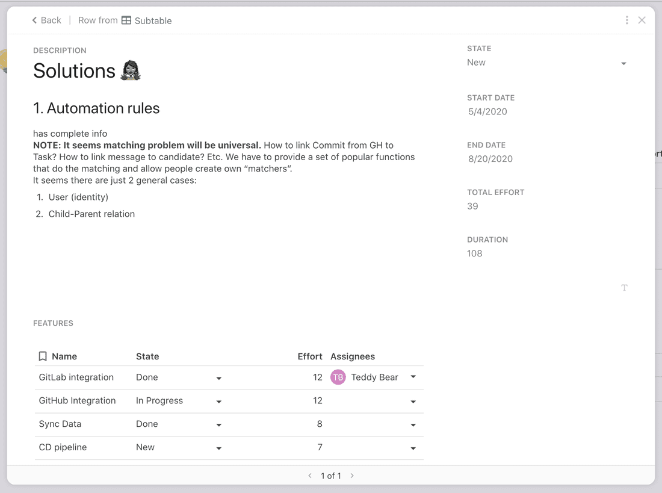Select the Sync Data feature name
Image resolution: width=662 pixels, height=493 pixels.
click(61, 424)
